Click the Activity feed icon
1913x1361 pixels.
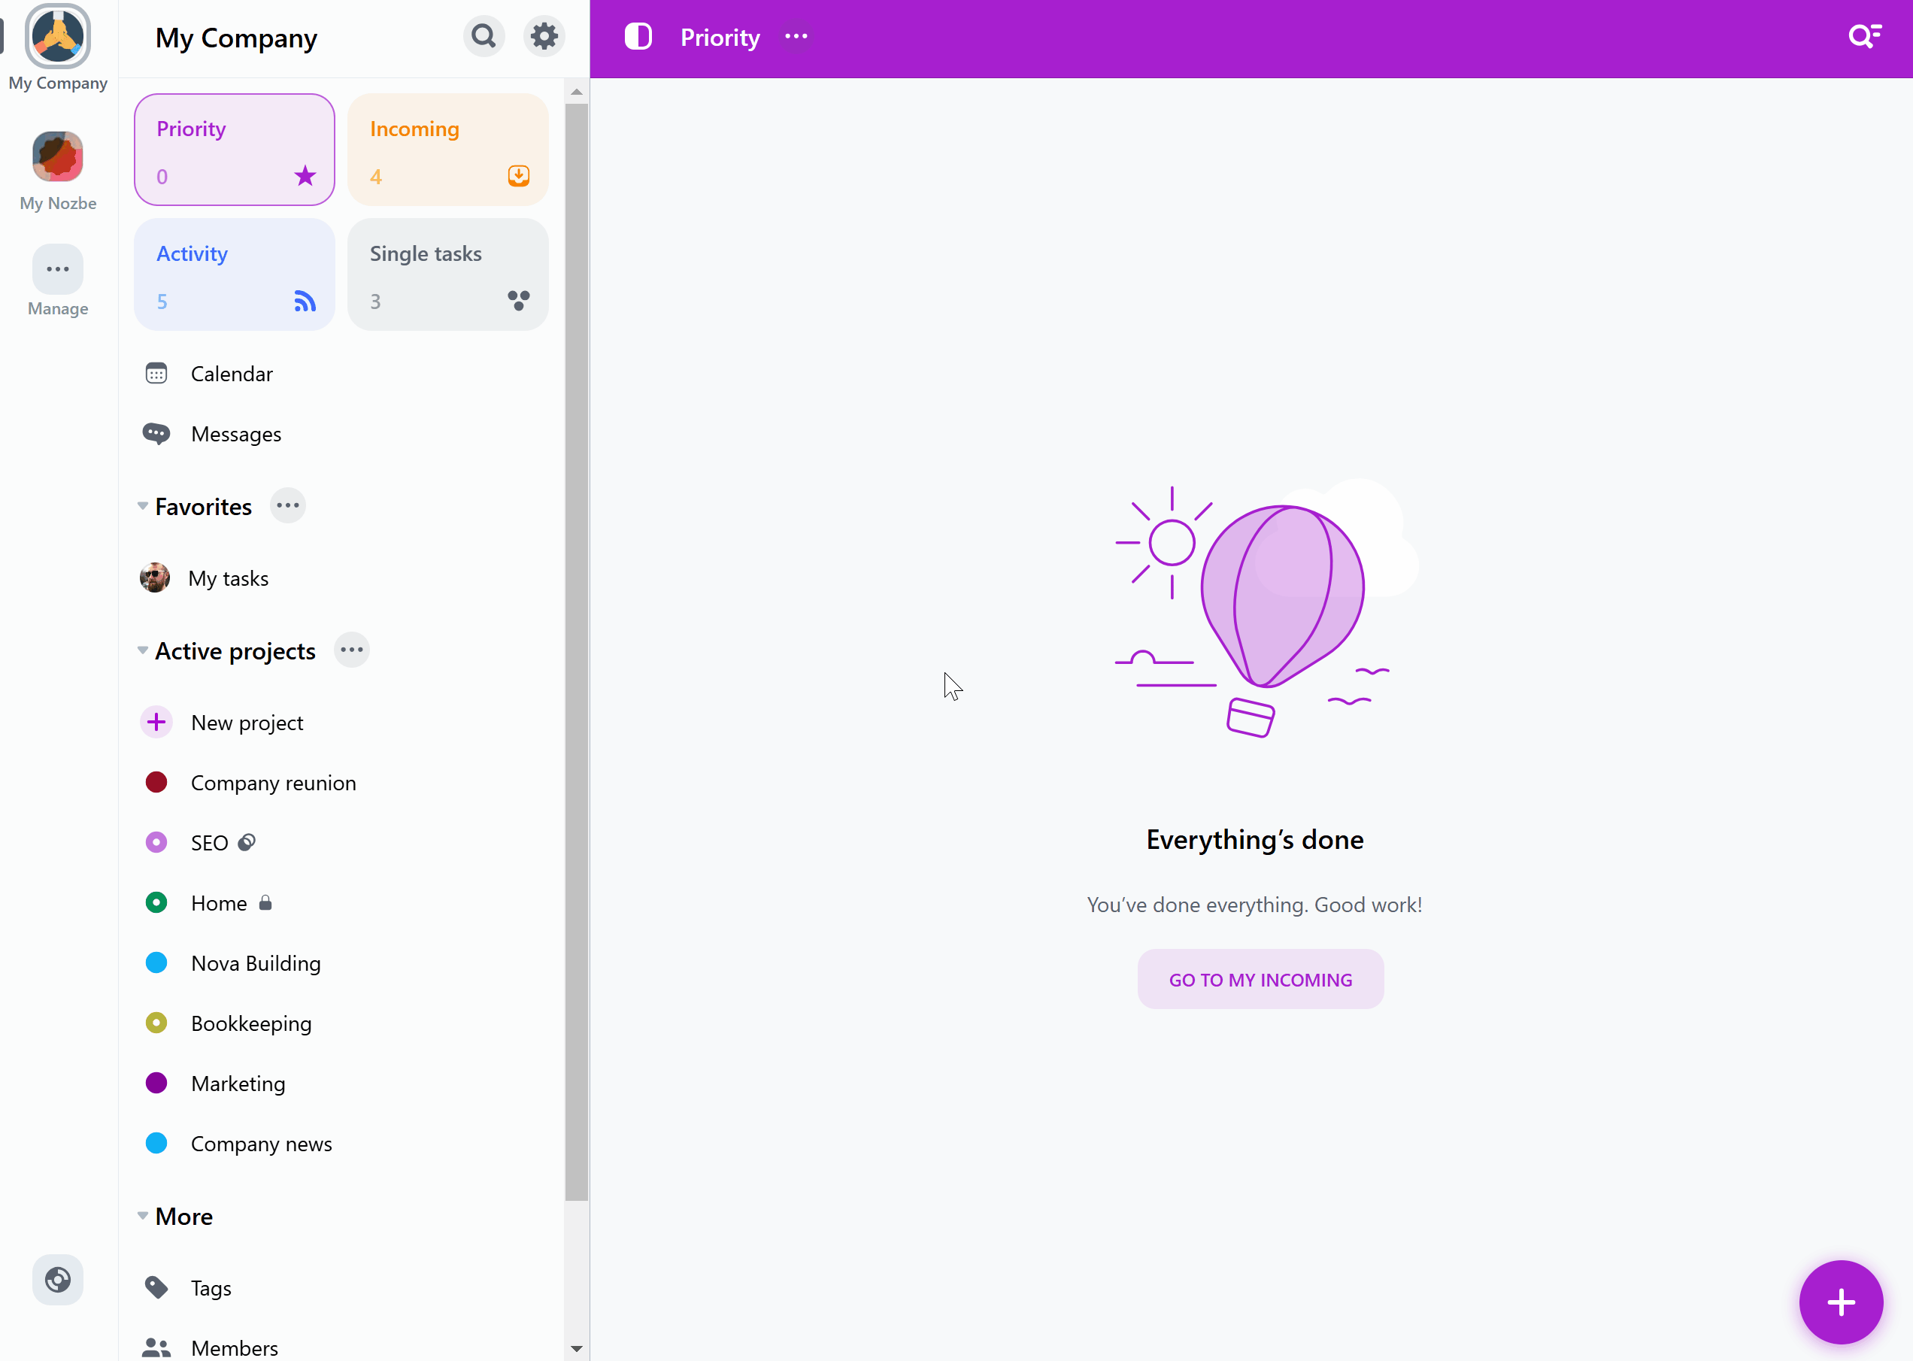point(305,302)
